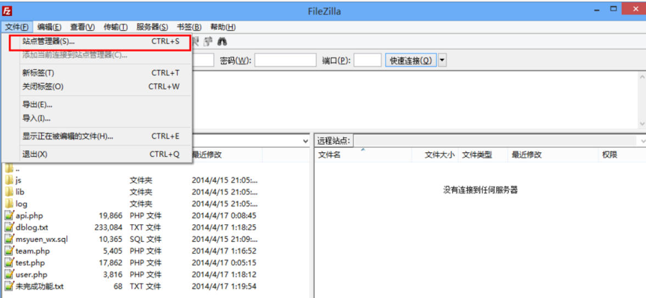
Task: Click the parent directory ".." folder icon
Action: pyautogui.click(x=9, y=168)
